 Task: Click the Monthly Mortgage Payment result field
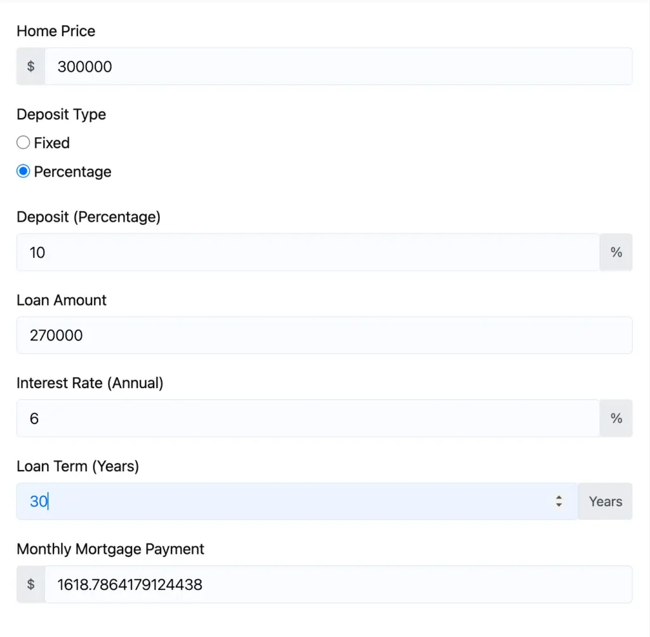click(x=254, y=584)
